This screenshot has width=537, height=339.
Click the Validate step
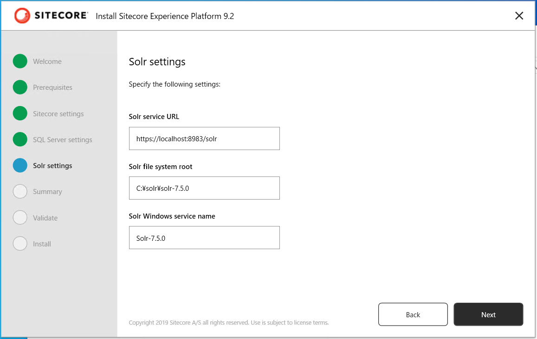[x=45, y=218]
